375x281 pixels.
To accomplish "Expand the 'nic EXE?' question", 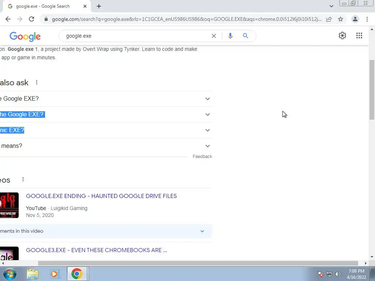I will tap(105, 130).
